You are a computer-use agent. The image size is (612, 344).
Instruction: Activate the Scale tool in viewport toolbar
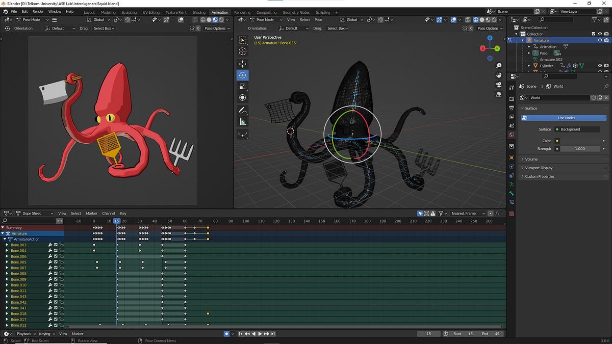242,86
